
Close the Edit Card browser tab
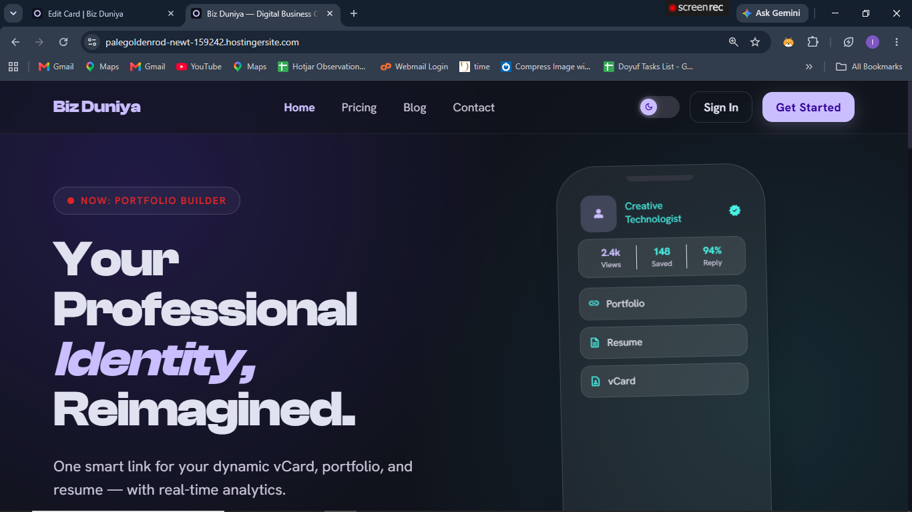(171, 13)
